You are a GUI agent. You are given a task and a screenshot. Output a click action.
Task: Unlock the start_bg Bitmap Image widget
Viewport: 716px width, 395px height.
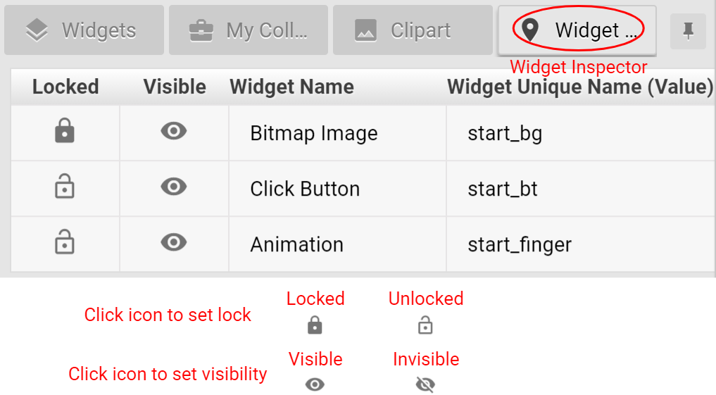(x=64, y=131)
